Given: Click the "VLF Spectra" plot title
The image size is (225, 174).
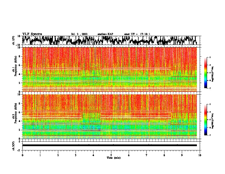Looking at the screenshot, I should (32, 34).
